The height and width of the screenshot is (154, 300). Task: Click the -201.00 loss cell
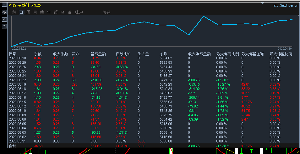pos(96,80)
